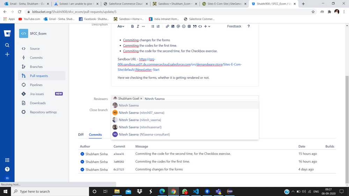Open search in Bitbucket sidebar

pos(7,45)
